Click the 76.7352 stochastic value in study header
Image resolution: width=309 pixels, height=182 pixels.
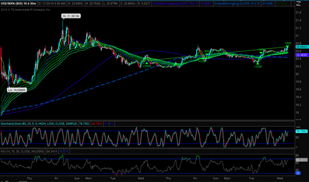click(x=84, y=124)
